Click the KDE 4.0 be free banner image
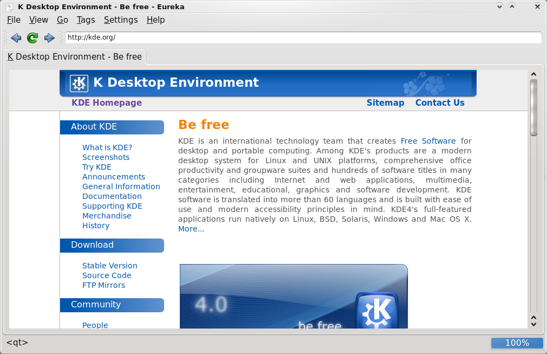The height and width of the screenshot is (354, 547). point(294,297)
